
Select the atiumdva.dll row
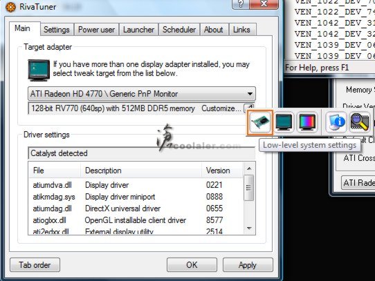pos(136,185)
